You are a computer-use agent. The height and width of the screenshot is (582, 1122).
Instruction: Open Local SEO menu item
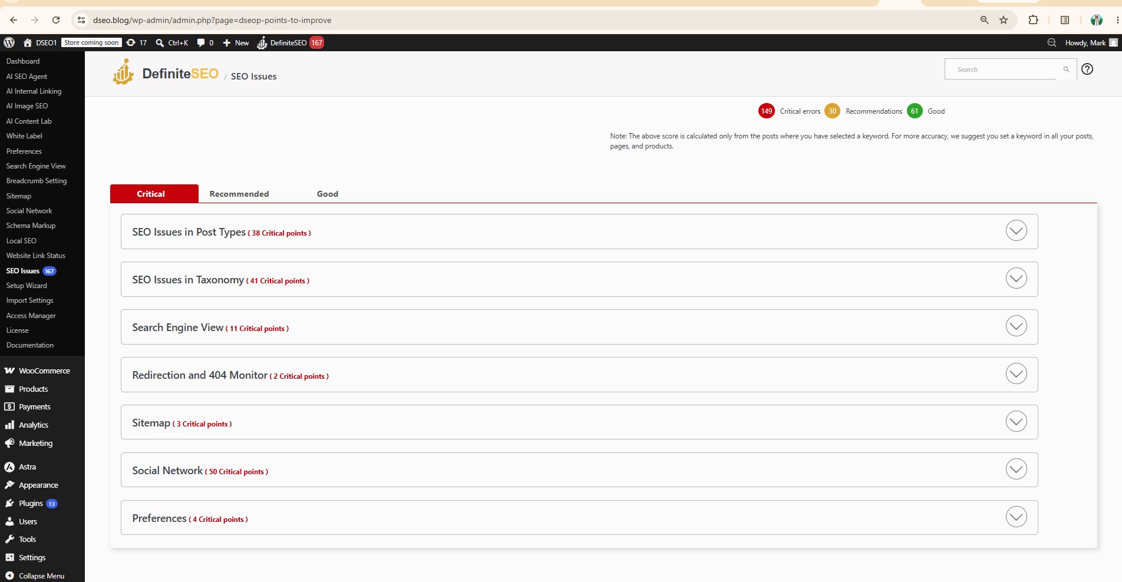pos(21,241)
